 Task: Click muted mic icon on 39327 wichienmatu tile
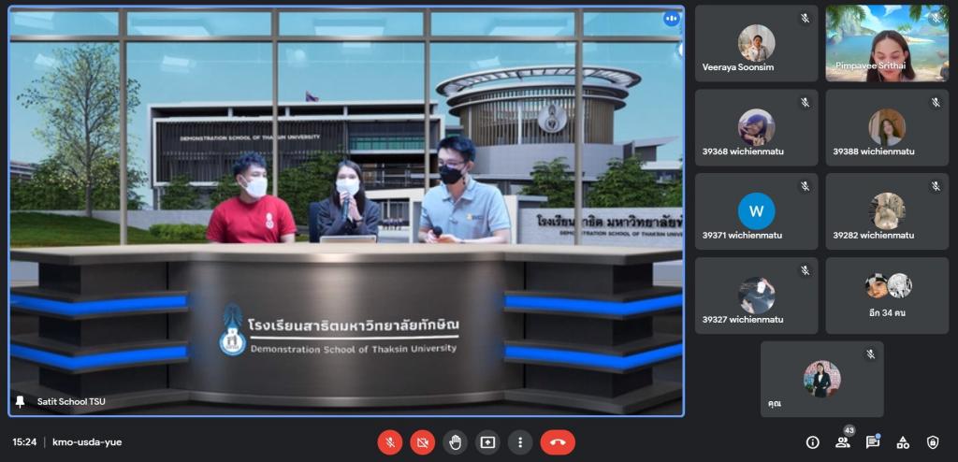click(x=805, y=270)
